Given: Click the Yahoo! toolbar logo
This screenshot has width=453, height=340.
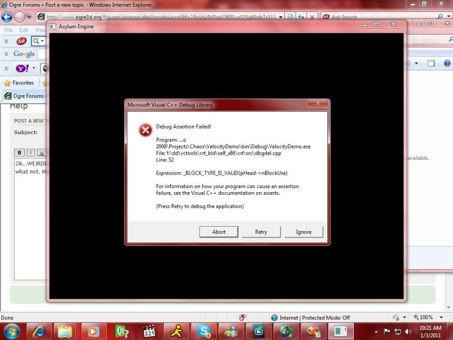Looking at the screenshot, I should (x=22, y=68).
